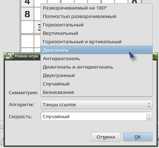Click the sudoku cell containing 8
This screenshot has width=159, height=148.
[27, 14]
